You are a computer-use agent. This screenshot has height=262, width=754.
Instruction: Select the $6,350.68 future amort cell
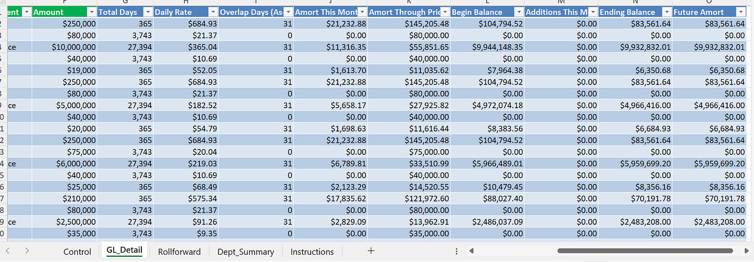coord(709,70)
